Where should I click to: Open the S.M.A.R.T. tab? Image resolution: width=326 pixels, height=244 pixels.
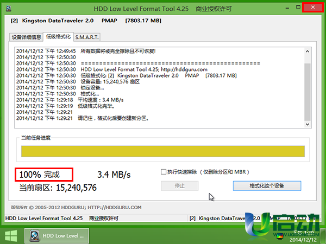click(87, 37)
